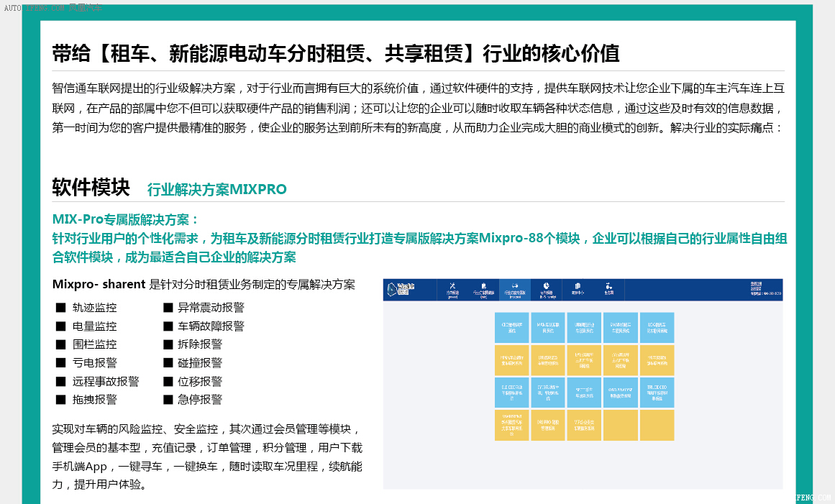Image resolution: width=835 pixels, height=504 pixels.
Task: Click the stacked documents icon in the navigation bar
Action: pyautogui.click(x=578, y=286)
